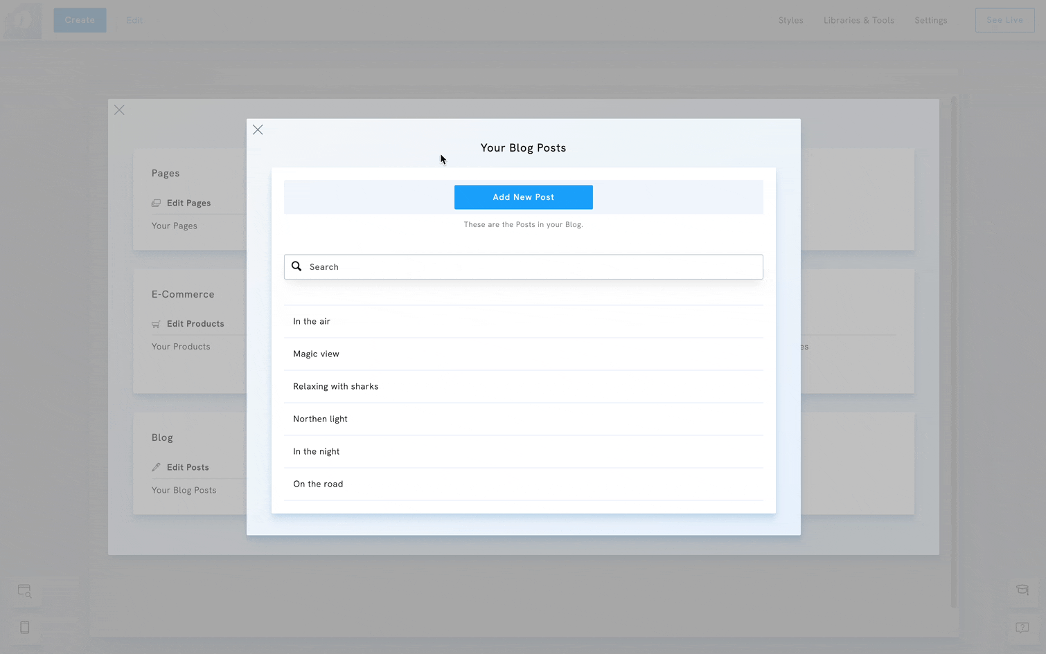This screenshot has width=1046, height=654.
Task: Close the Your Blog Posts dialog
Action: (x=258, y=130)
